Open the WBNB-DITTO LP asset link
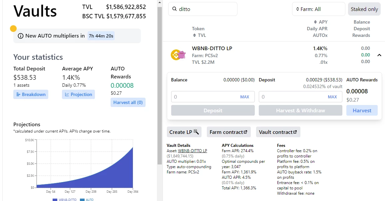Screen dimensions: 385x201 tap(192, 151)
